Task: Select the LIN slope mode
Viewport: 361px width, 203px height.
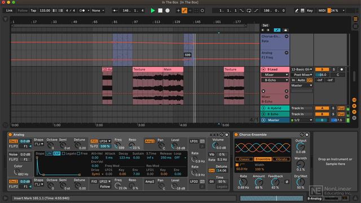Action: tap(49, 153)
